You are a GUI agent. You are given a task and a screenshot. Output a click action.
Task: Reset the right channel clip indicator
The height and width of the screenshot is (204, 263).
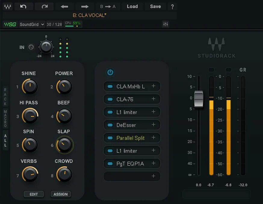(x=228, y=70)
